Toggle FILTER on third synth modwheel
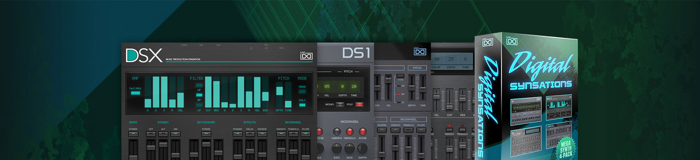This screenshot has width=700, height=160. [421, 129]
